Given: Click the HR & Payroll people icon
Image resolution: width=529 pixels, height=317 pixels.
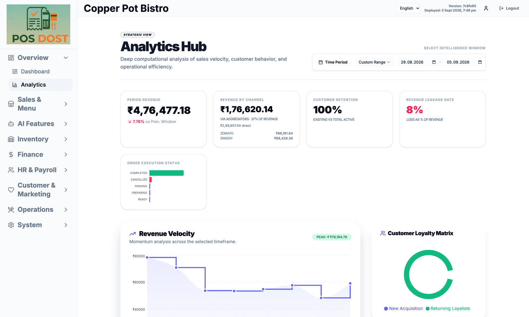Looking at the screenshot, I should pos(11,170).
